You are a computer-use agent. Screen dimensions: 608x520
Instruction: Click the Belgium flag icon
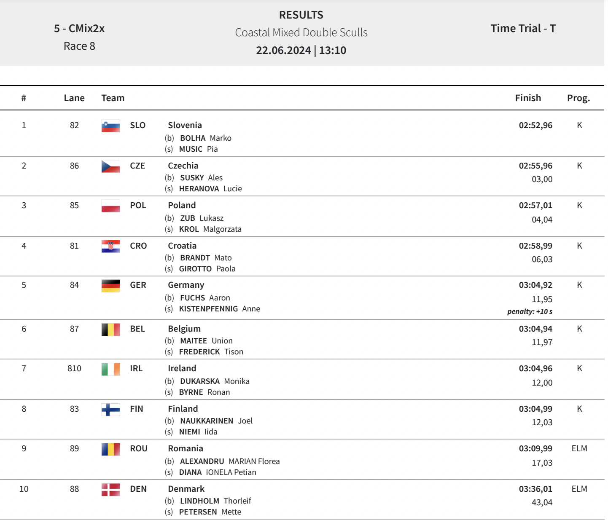pos(110,329)
